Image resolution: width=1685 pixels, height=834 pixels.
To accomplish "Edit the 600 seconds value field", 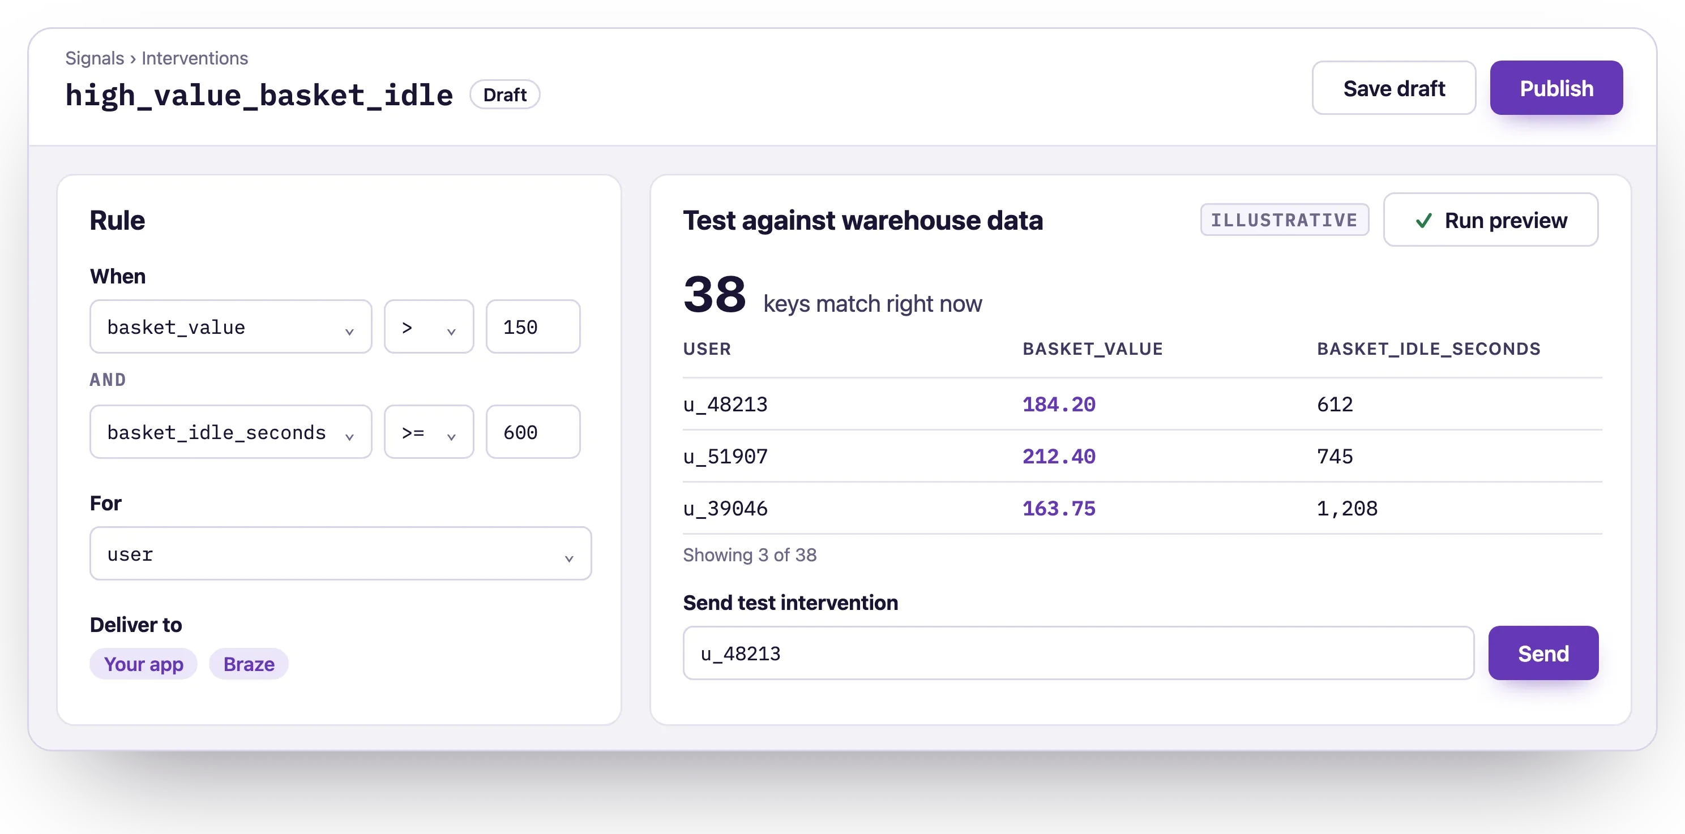I will coord(532,432).
